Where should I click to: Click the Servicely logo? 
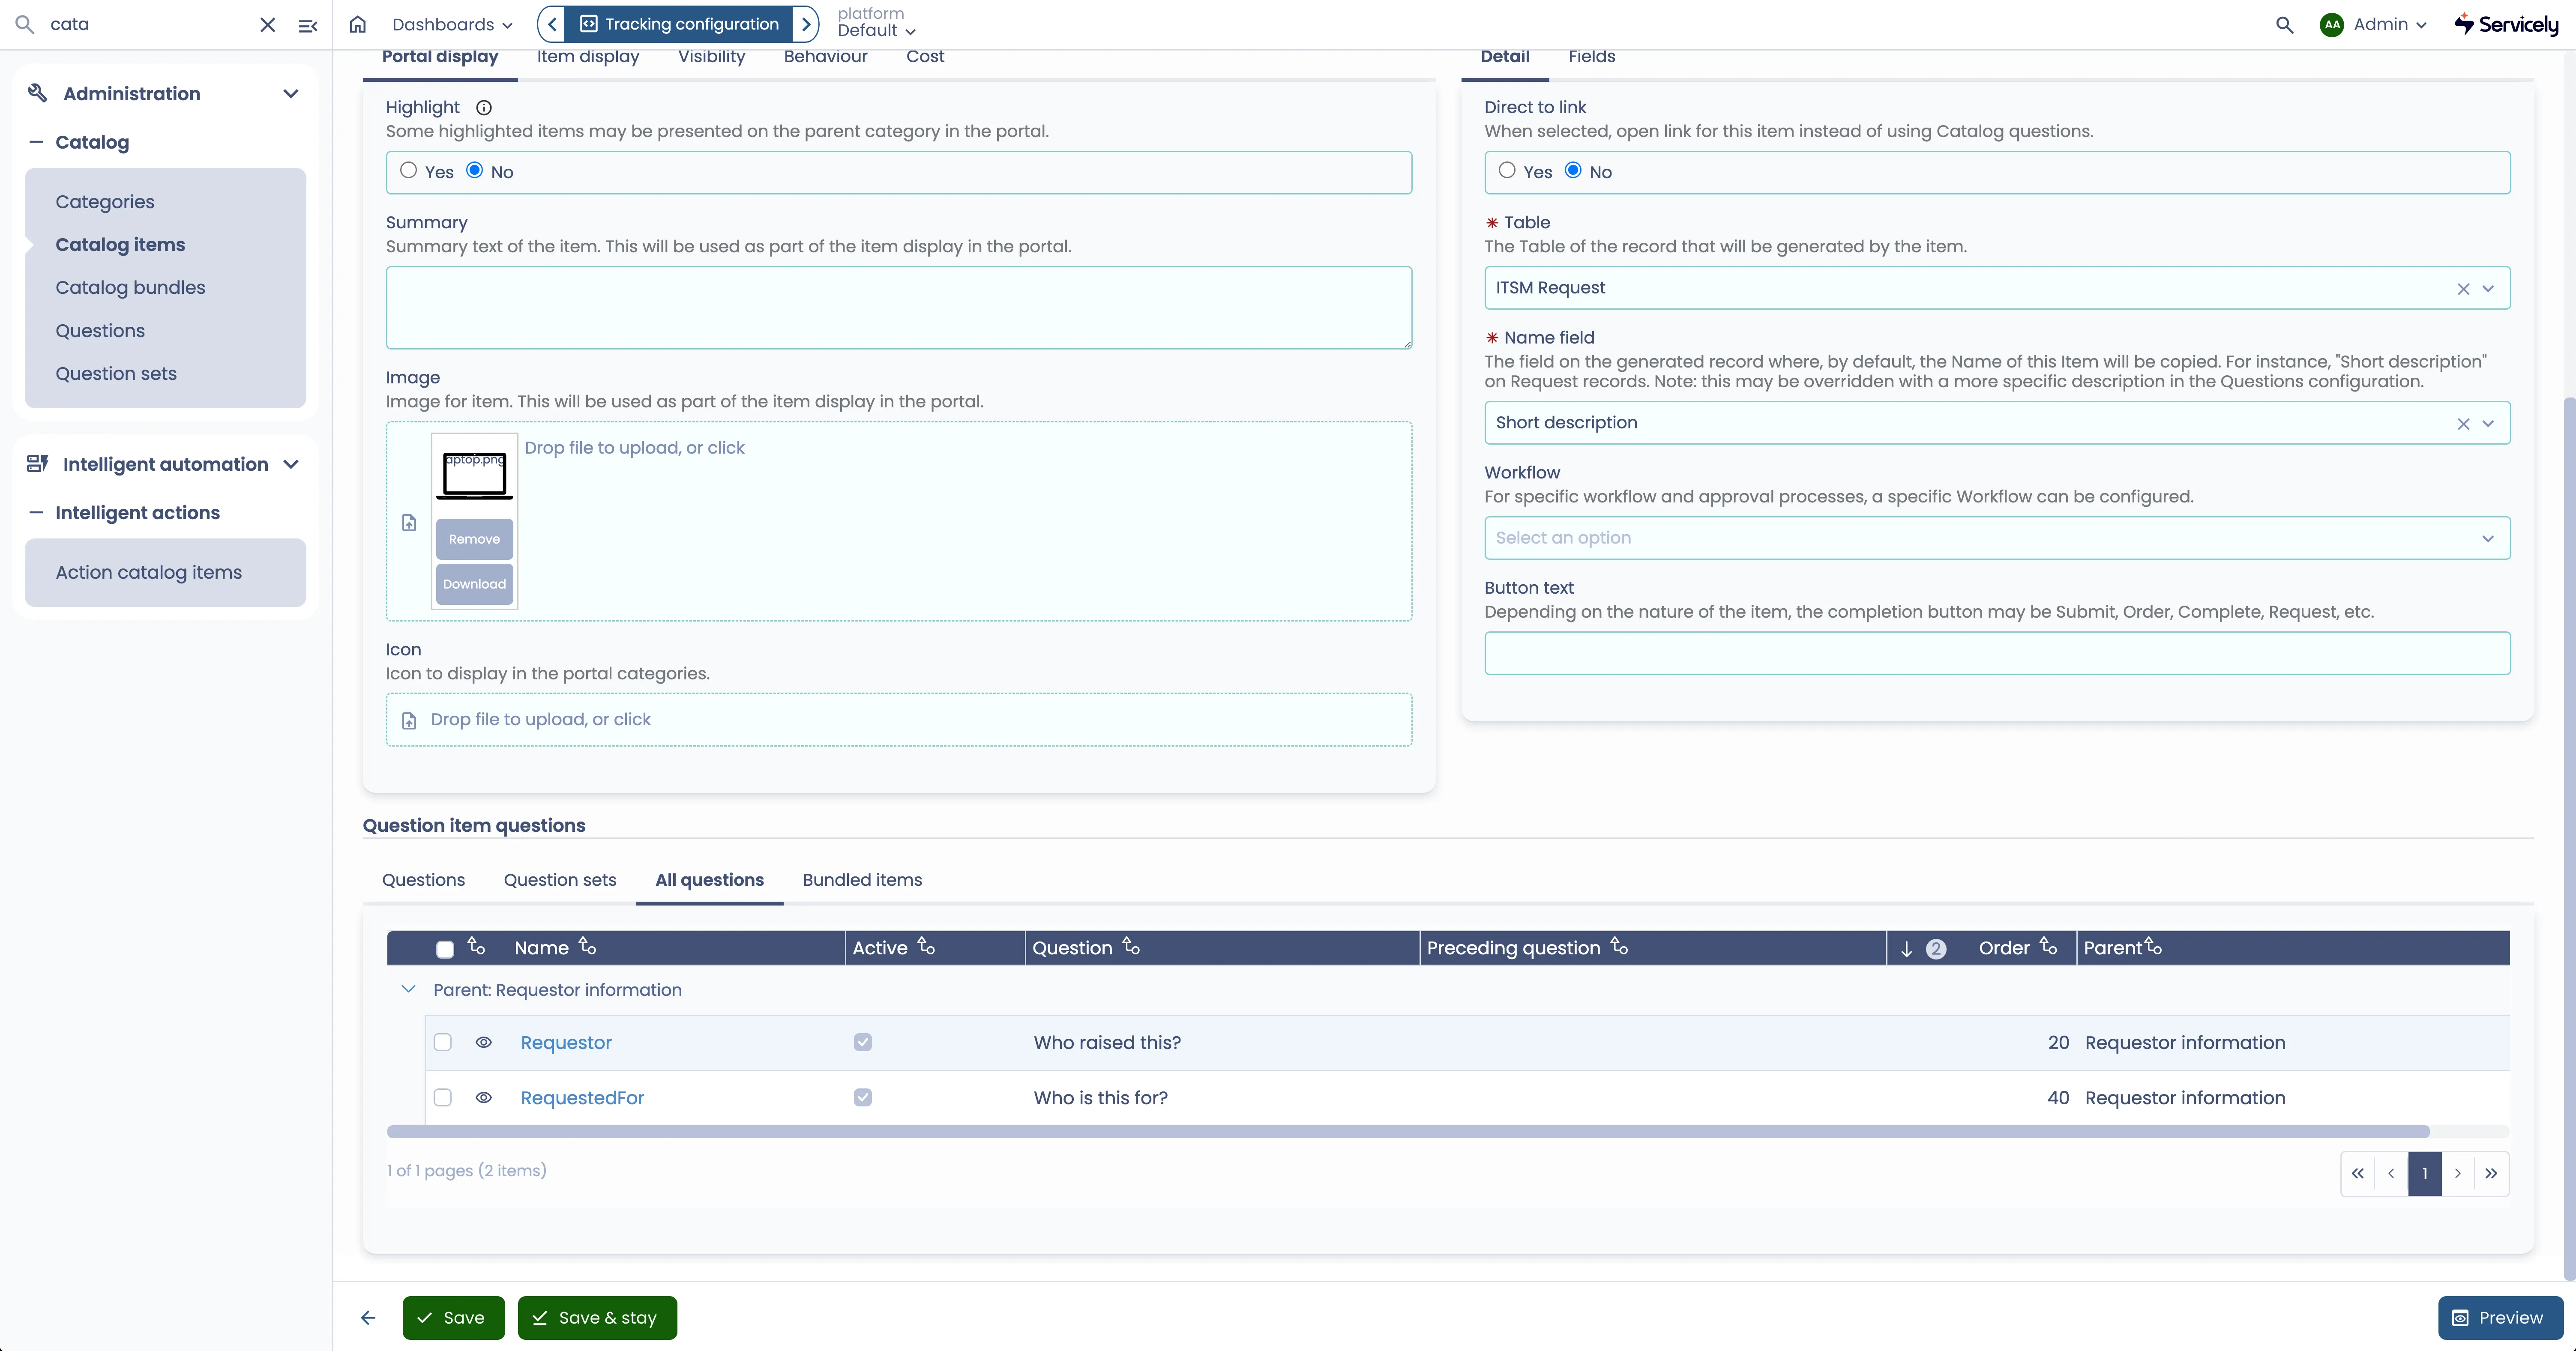pos(2507,25)
